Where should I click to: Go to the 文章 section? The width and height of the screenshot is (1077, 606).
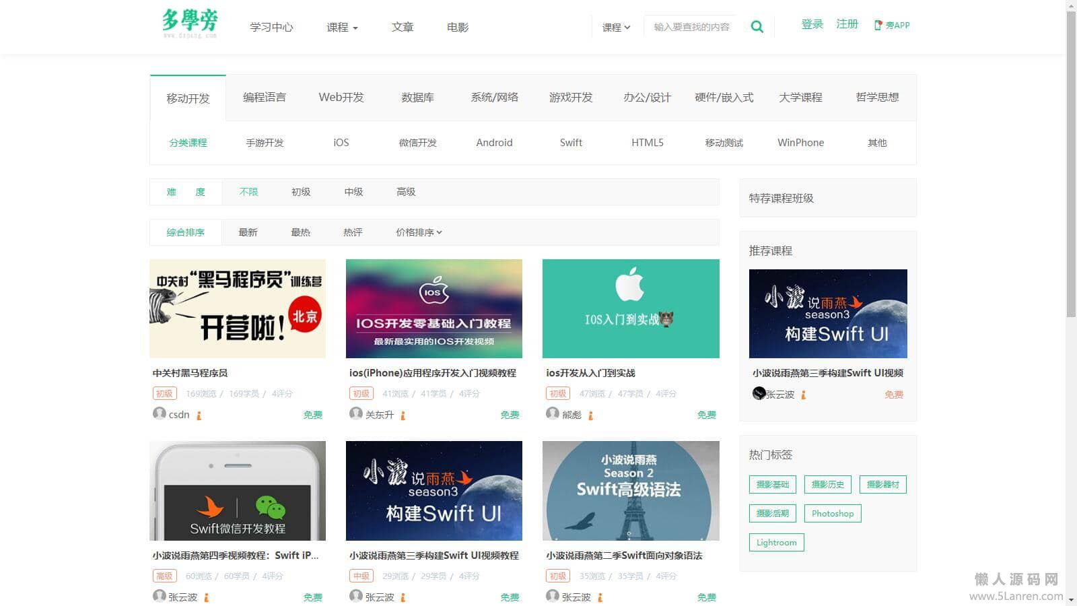tap(403, 28)
